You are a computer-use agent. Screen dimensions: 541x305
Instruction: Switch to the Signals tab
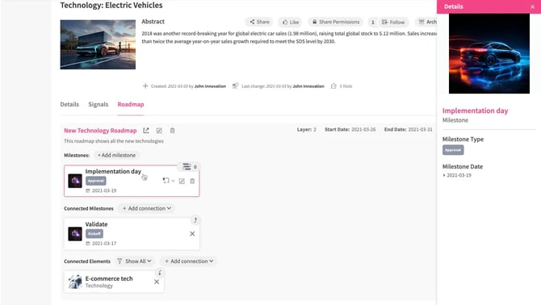pos(99,104)
